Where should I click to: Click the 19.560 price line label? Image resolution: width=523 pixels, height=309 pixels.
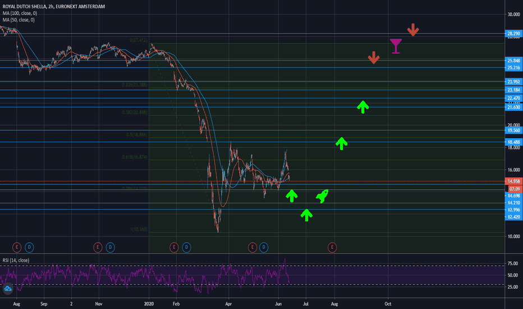[513, 130]
